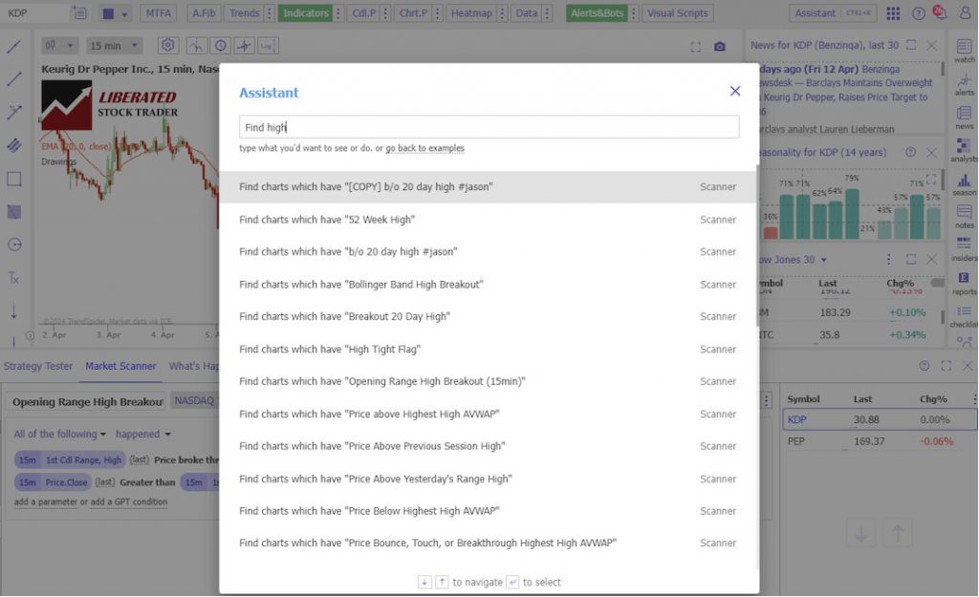Click 'add a parameter' link
Screen dimensions: 979x597
46,501
